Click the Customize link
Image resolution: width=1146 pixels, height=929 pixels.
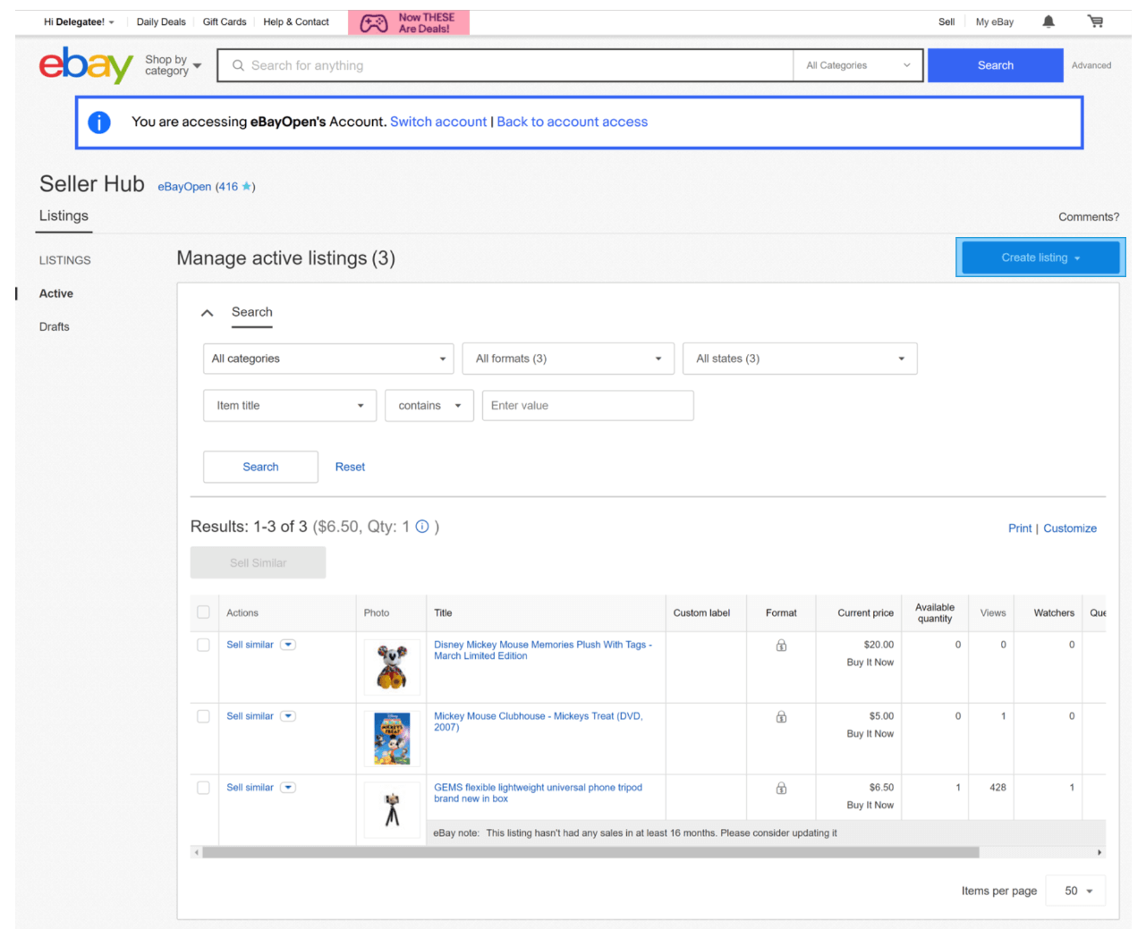tap(1070, 528)
